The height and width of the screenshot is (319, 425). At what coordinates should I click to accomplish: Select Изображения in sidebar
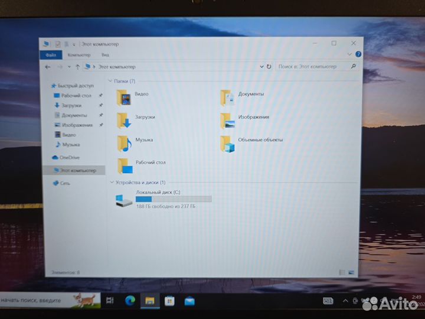(x=74, y=125)
